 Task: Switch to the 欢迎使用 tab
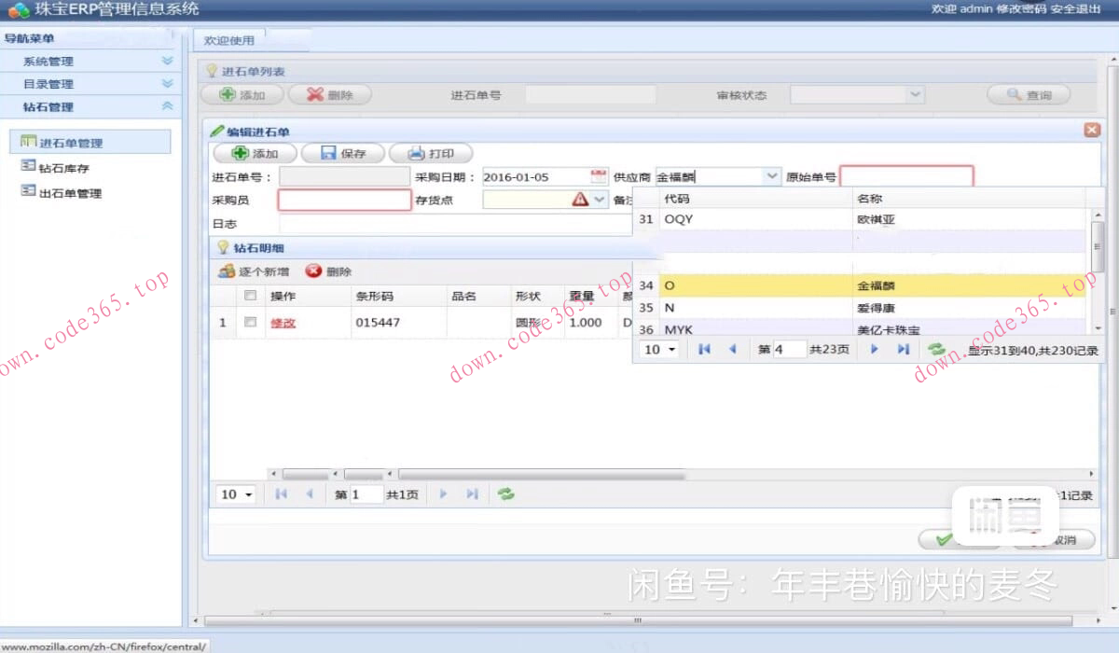point(229,40)
